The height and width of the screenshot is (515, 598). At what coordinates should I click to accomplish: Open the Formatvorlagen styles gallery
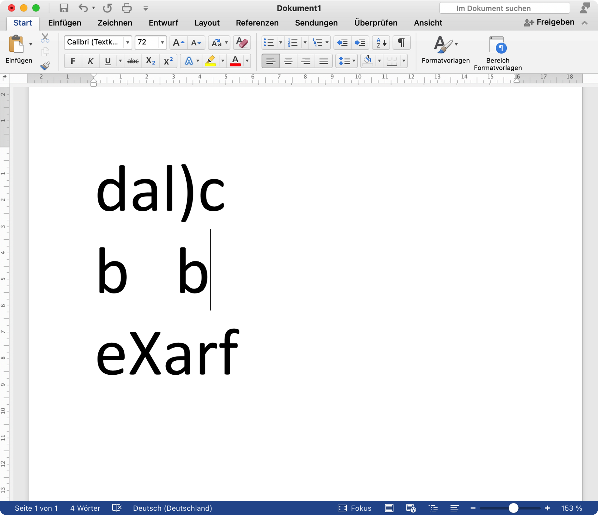click(x=445, y=49)
